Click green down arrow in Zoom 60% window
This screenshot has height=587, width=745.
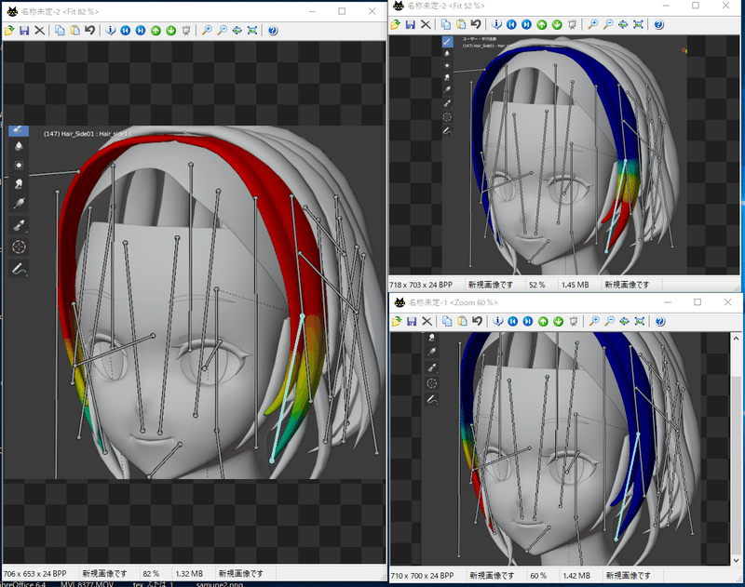[559, 322]
